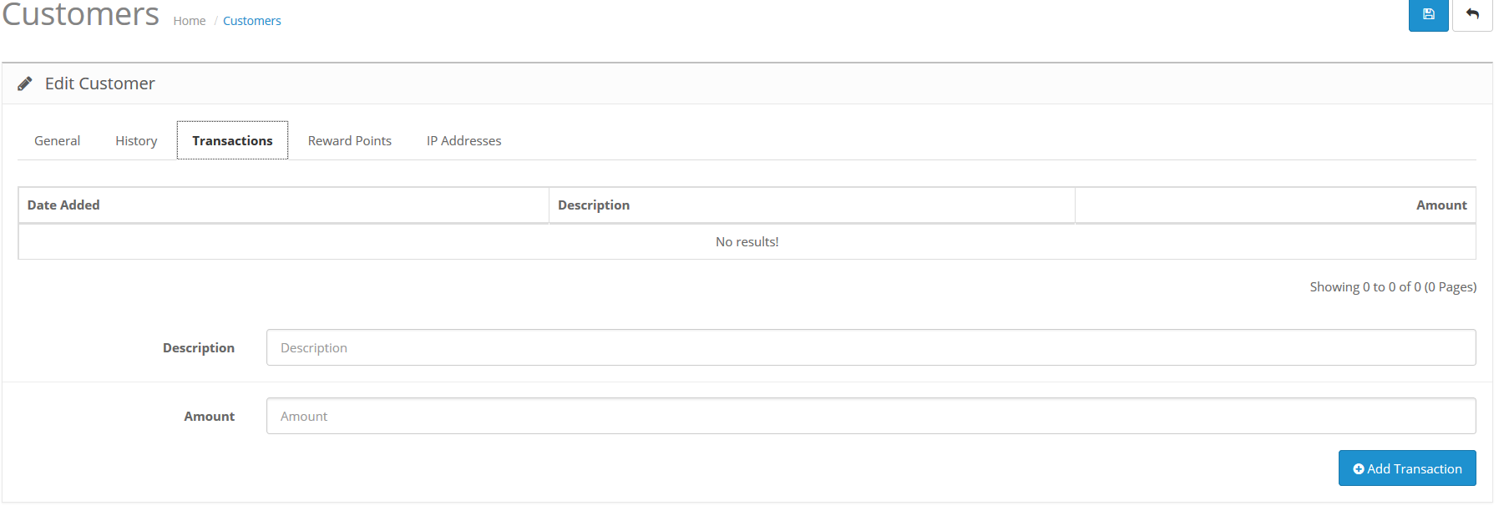
Task: Click the Add Transaction button
Action: [1407, 468]
